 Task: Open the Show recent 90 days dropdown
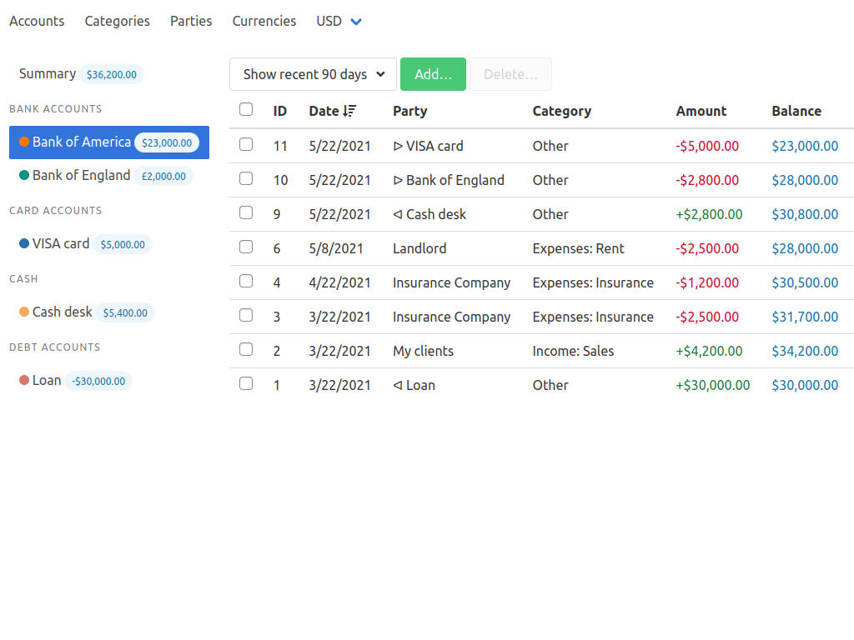point(313,74)
